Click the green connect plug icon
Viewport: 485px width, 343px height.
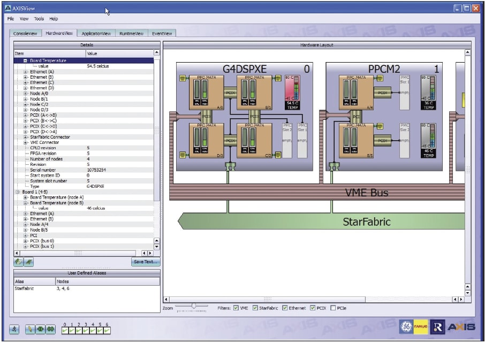click(x=50, y=329)
